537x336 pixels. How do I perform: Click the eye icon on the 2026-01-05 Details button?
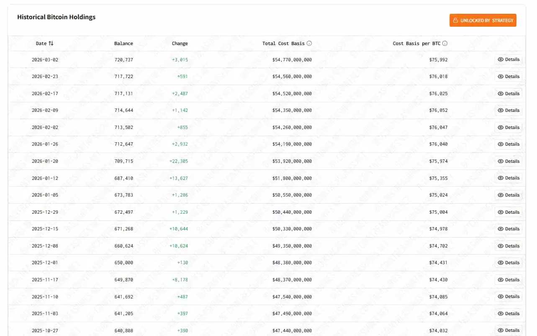coord(500,195)
